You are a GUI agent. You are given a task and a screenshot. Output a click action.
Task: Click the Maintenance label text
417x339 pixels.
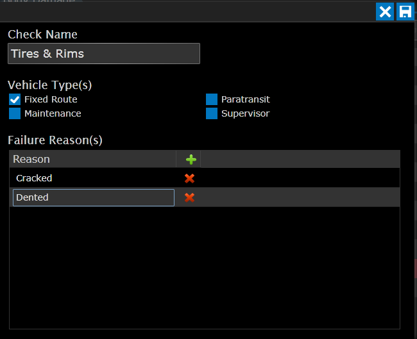[x=53, y=113]
